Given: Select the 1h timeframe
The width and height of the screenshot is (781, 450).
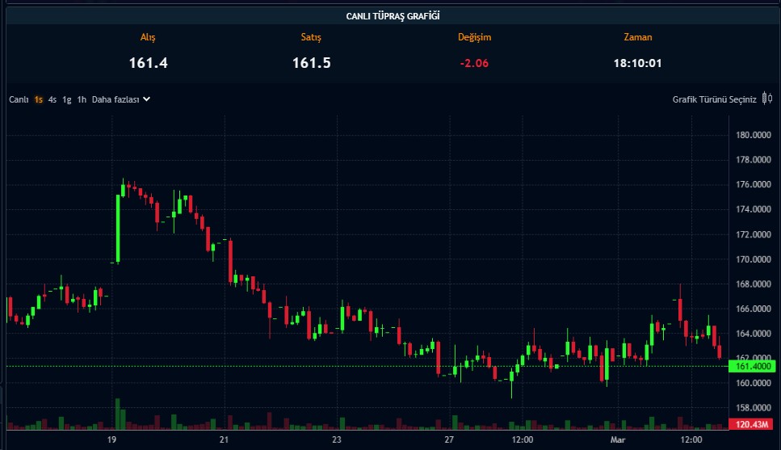Looking at the screenshot, I should coord(82,99).
